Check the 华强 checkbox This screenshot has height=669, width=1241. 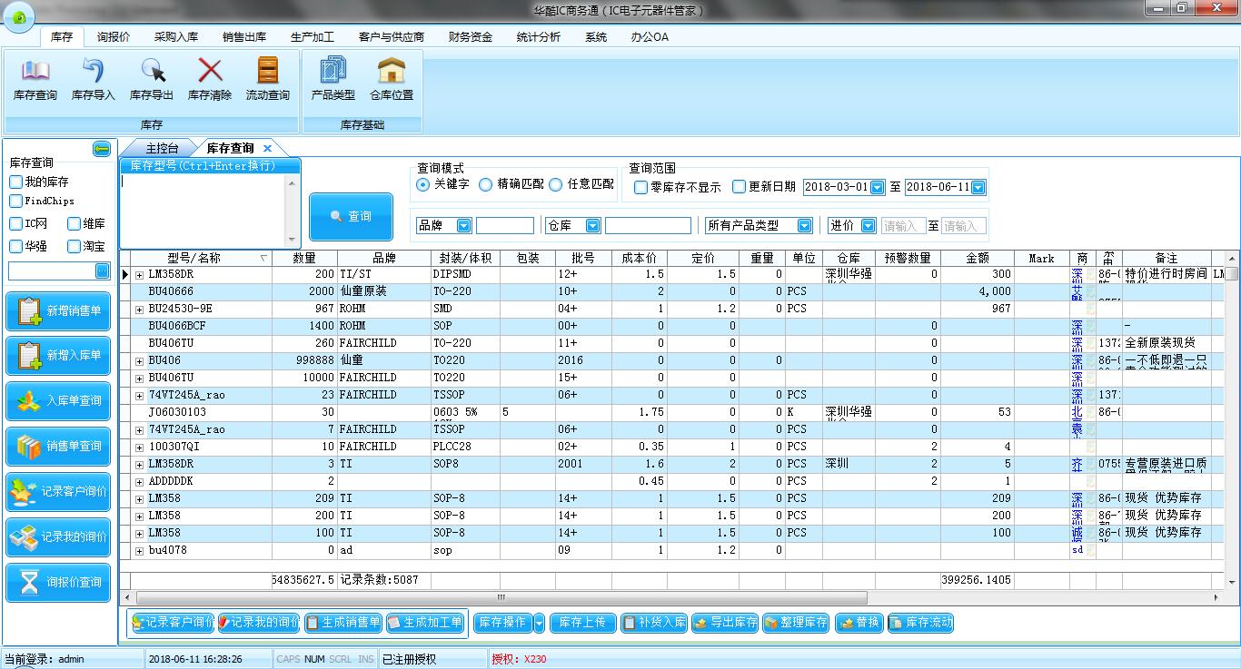[15, 246]
